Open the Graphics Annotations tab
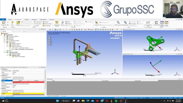The width and height of the screenshot is (183, 103). [x=53, y=96]
